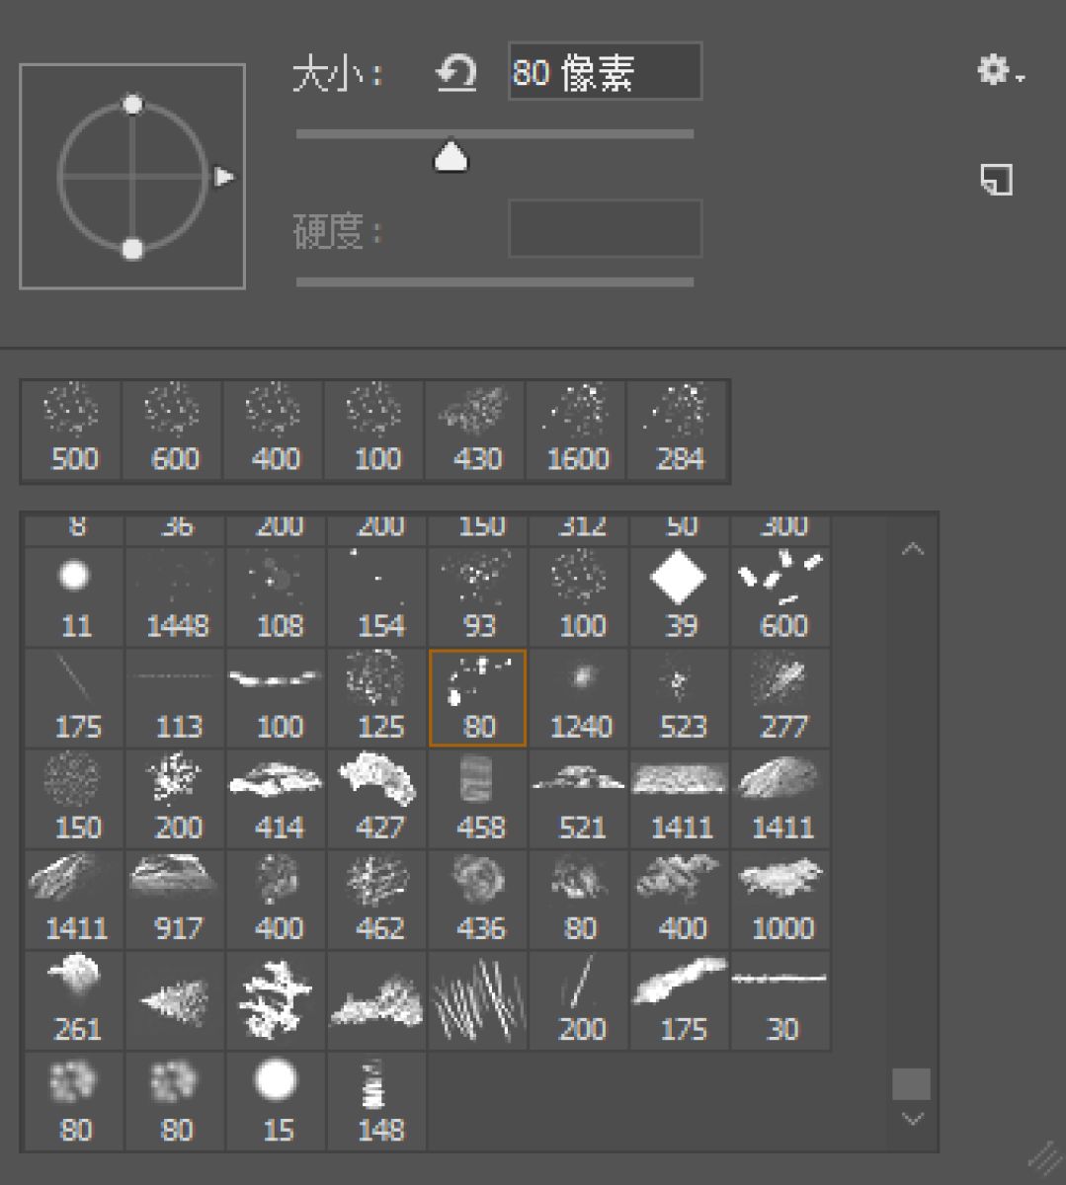Image resolution: width=1066 pixels, height=1185 pixels.
Task: Select the diamond-shaped 39 brush
Action: (680, 596)
